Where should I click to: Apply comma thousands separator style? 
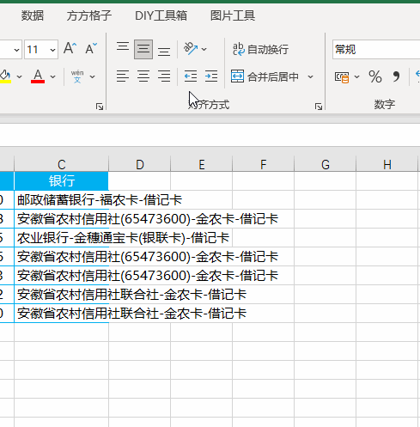(396, 76)
